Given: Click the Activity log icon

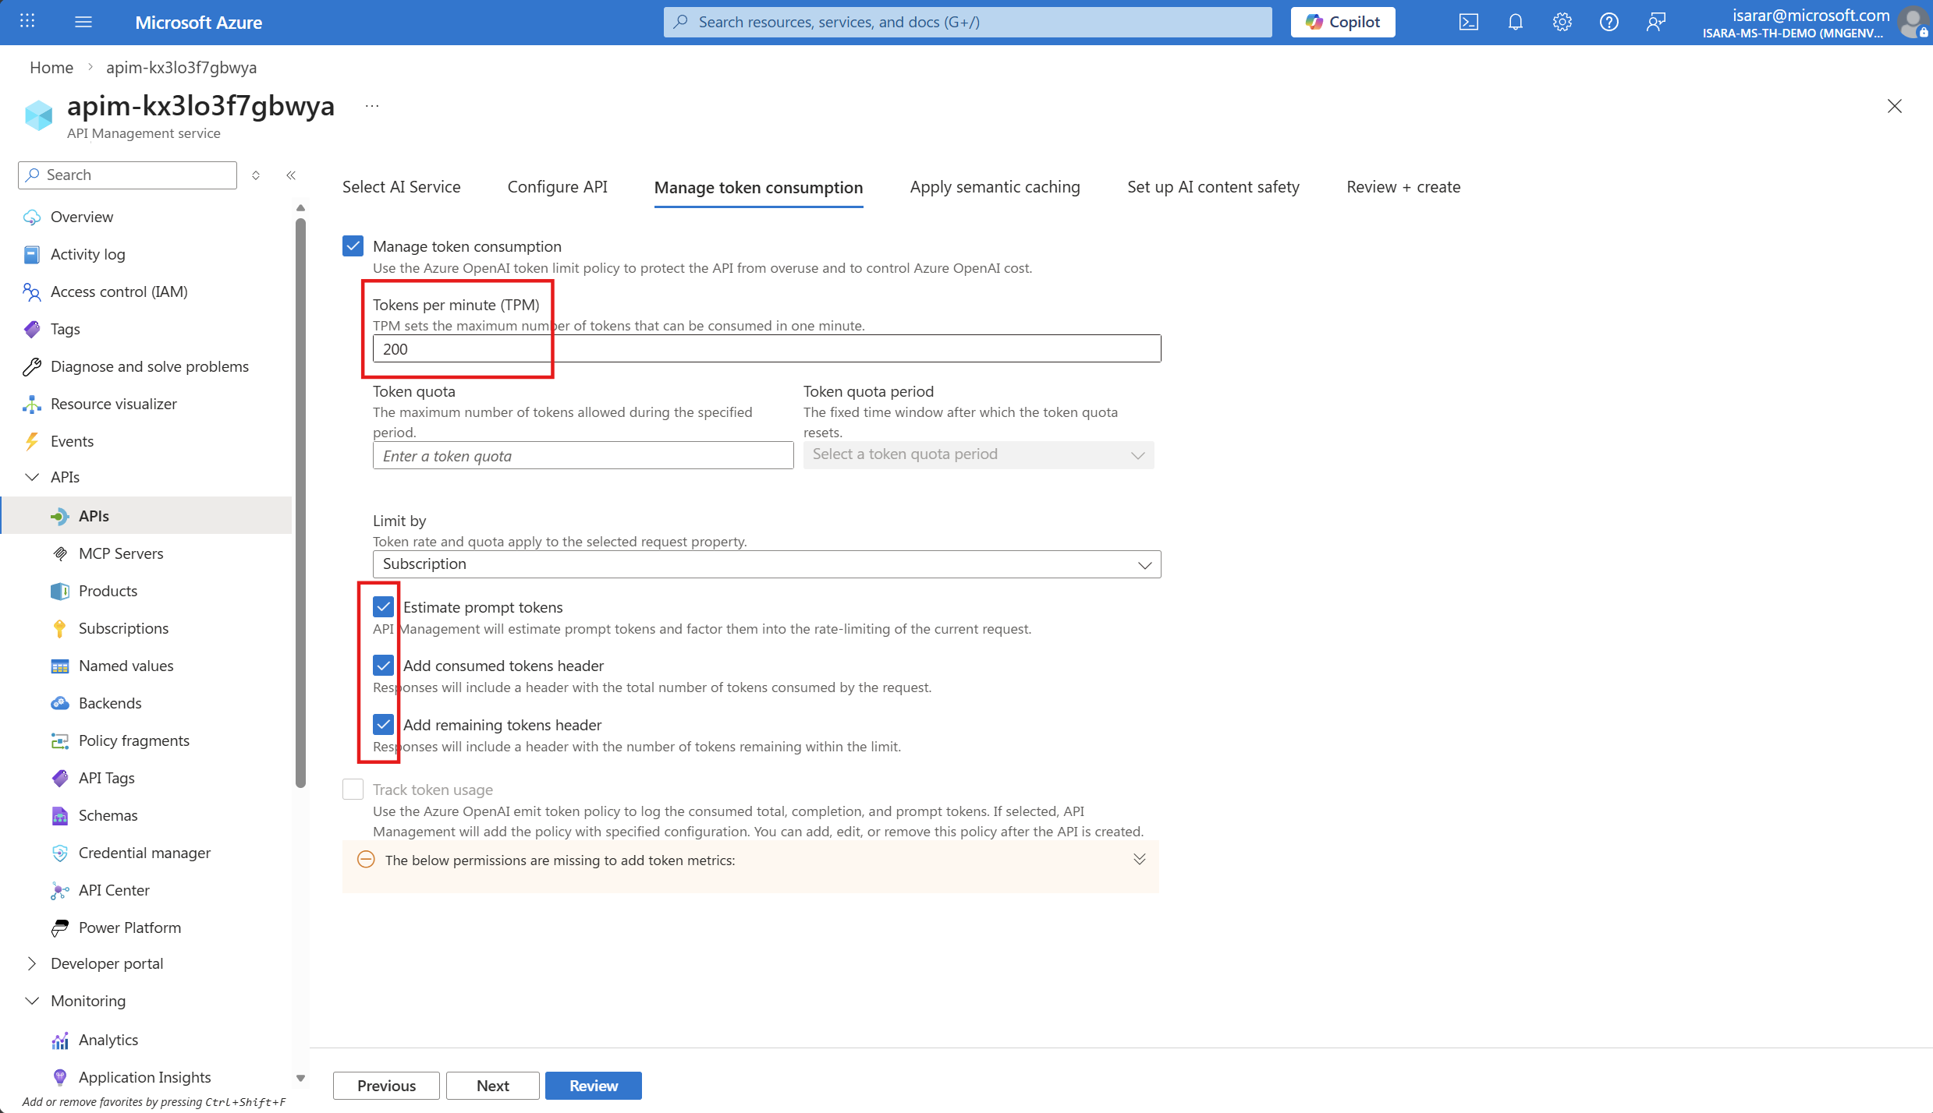Looking at the screenshot, I should 32,254.
